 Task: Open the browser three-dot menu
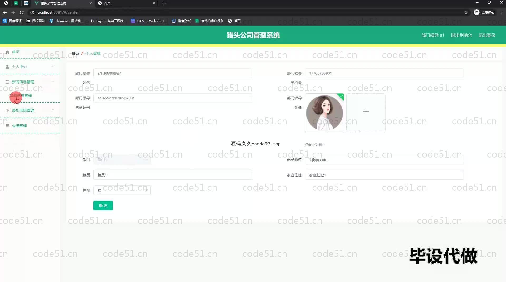pos(502,12)
